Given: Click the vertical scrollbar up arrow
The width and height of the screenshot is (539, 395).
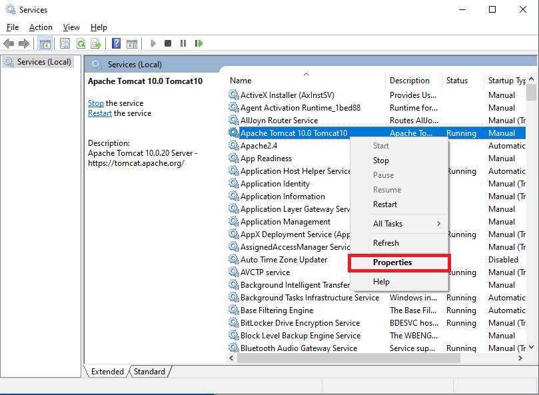Looking at the screenshot, I should click(x=532, y=79).
